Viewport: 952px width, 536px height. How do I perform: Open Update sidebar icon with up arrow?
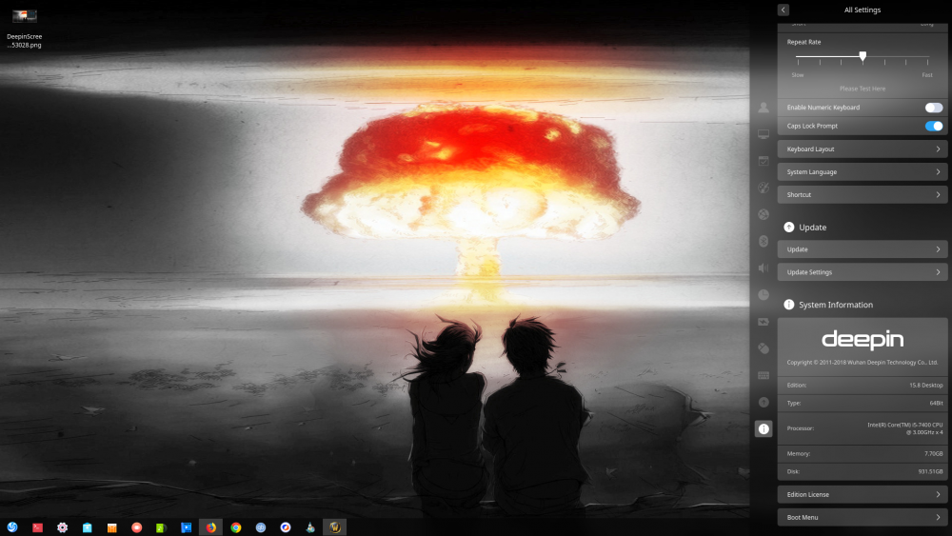pyautogui.click(x=764, y=402)
